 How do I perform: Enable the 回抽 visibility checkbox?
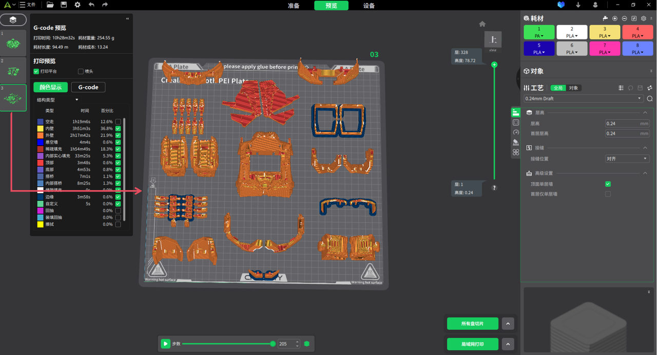(x=118, y=210)
